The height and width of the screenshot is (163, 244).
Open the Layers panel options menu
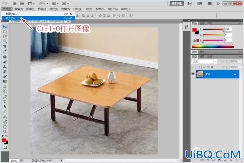241,57
